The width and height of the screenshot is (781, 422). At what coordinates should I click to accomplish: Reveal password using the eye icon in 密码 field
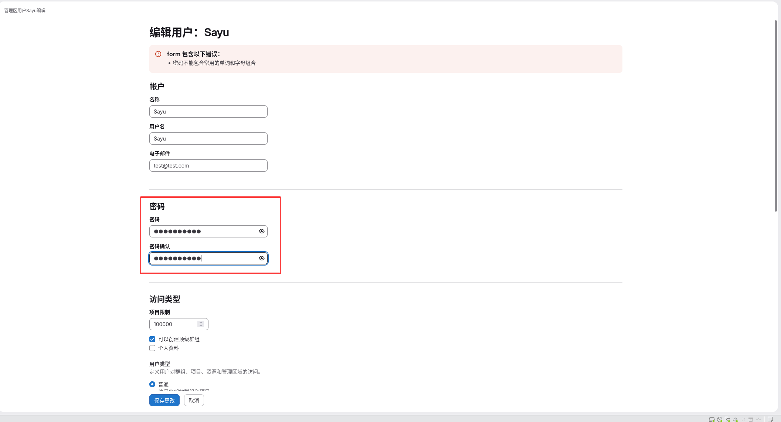click(261, 231)
